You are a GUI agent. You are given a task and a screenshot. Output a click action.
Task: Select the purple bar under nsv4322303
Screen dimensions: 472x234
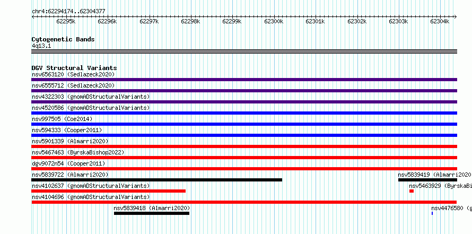pyautogui.click(x=244, y=102)
